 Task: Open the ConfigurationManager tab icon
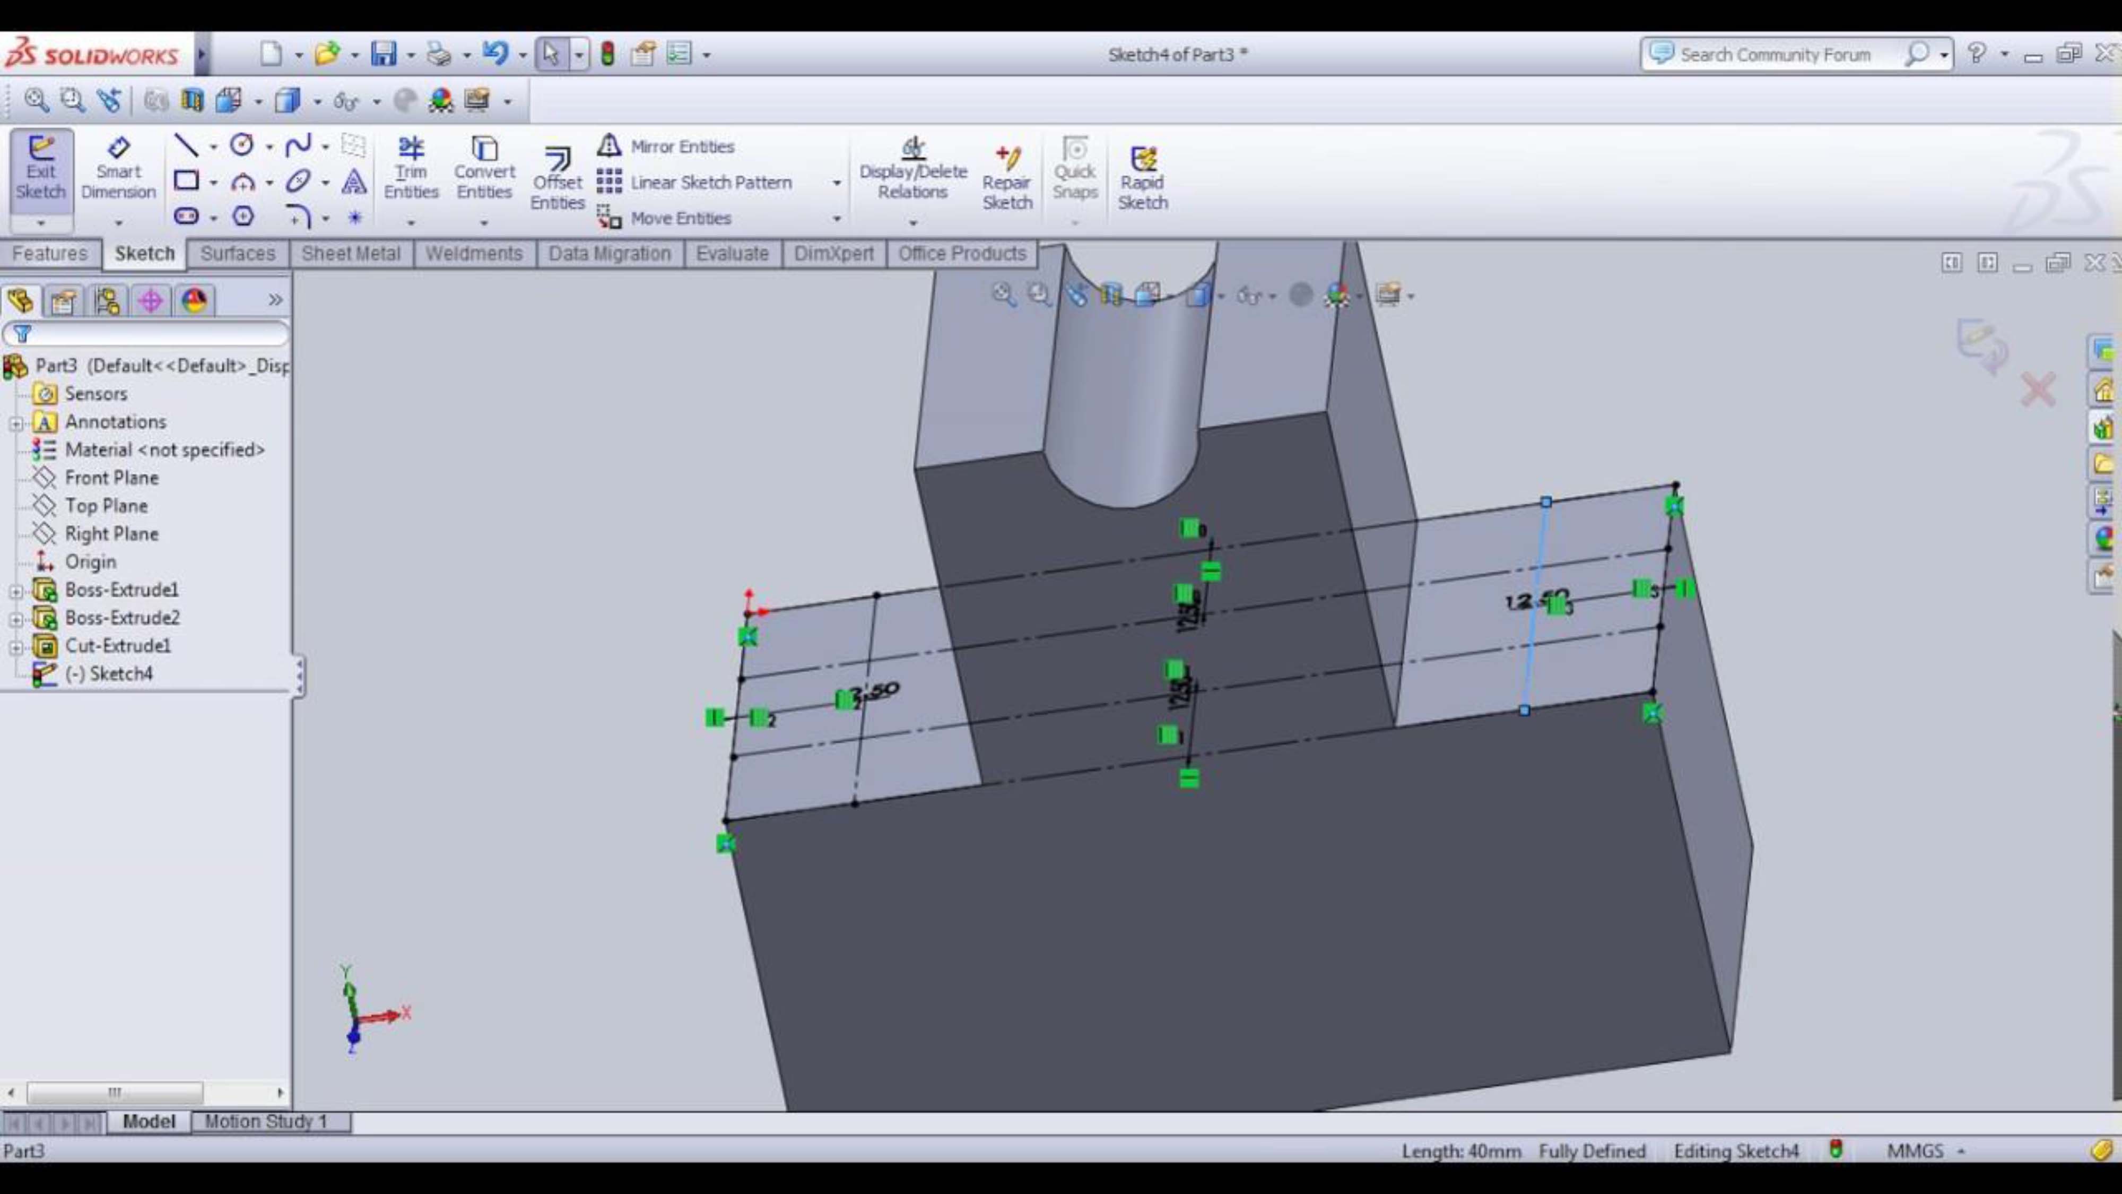[x=107, y=301]
